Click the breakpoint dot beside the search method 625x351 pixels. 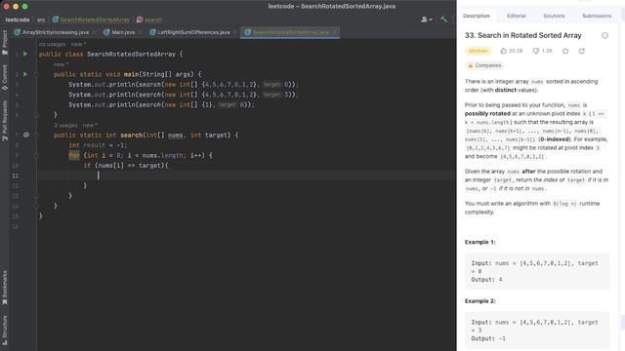26,135
